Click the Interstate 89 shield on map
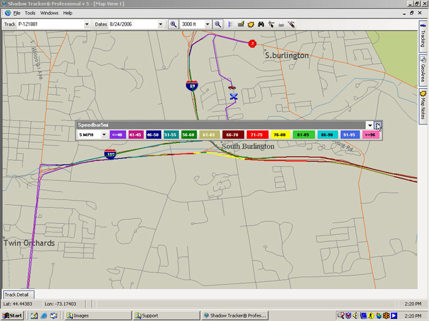The width and height of the screenshot is (429, 321). (x=192, y=86)
